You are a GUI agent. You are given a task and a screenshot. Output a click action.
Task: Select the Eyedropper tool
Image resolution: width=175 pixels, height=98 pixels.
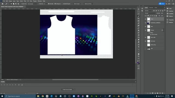click(x=139, y=23)
